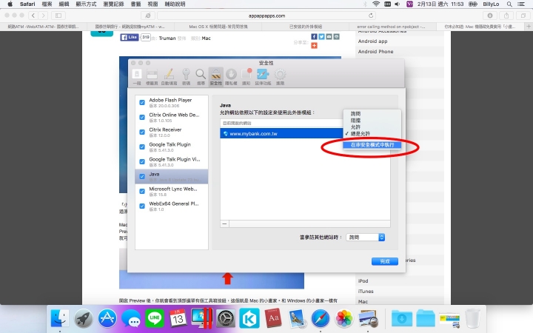The image size is (533, 333).
Task: Open the 檔案 (File) menu
Action: pyautogui.click(x=47, y=4)
